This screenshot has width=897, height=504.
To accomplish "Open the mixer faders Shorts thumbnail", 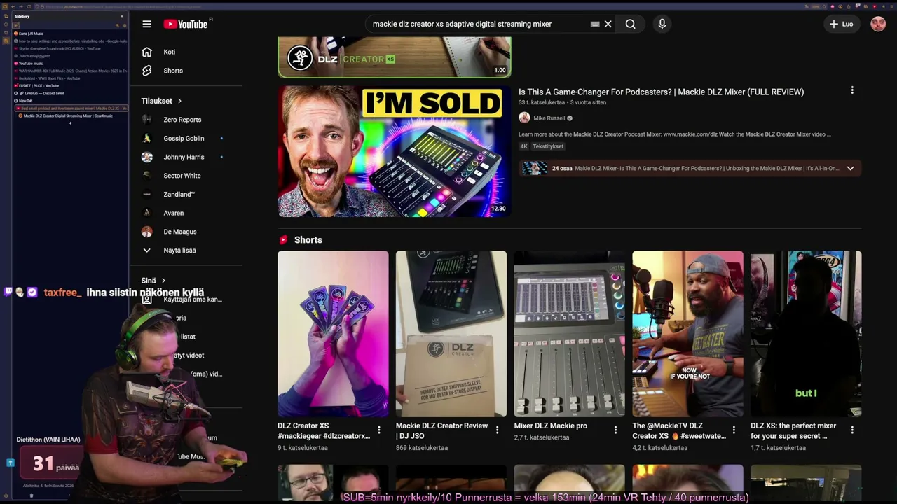I will coord(569,334).
